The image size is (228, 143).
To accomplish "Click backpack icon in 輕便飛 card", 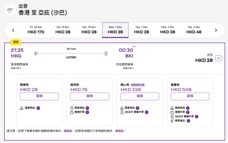I will pyautogui.click(x=22, y=108).
